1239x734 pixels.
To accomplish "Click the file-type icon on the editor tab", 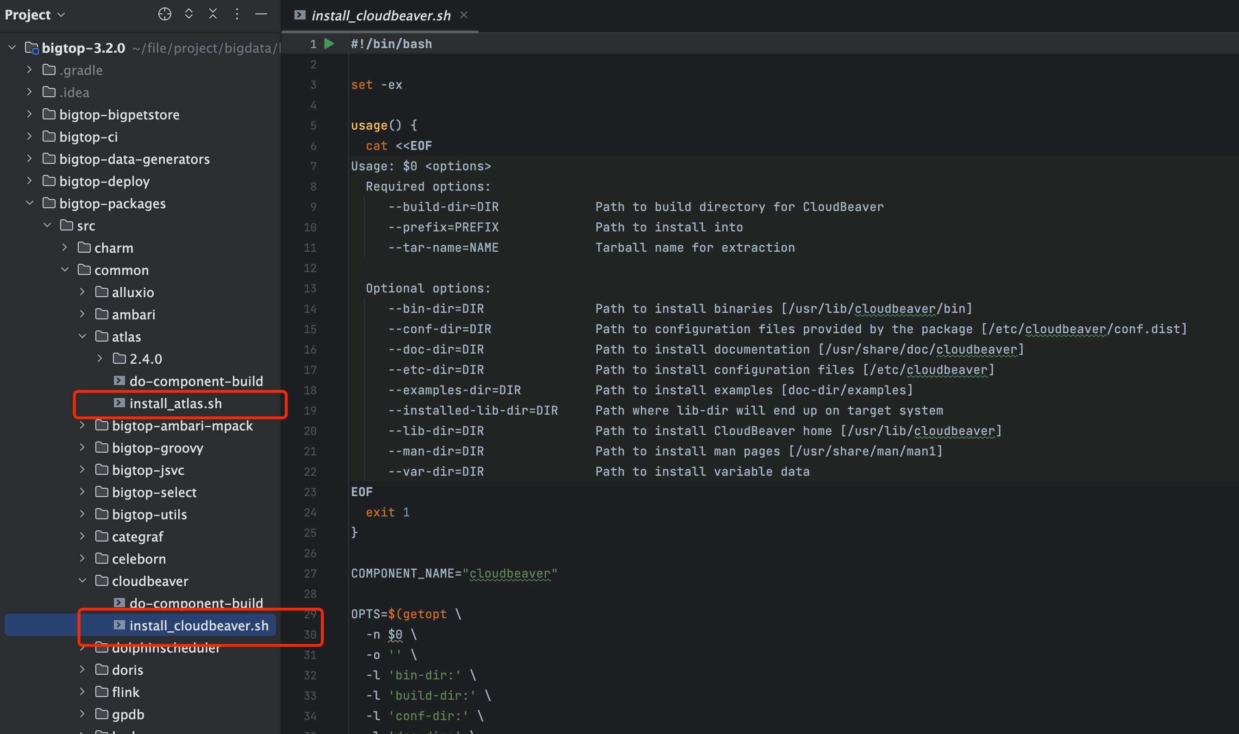I will click(x=300, y=15).
